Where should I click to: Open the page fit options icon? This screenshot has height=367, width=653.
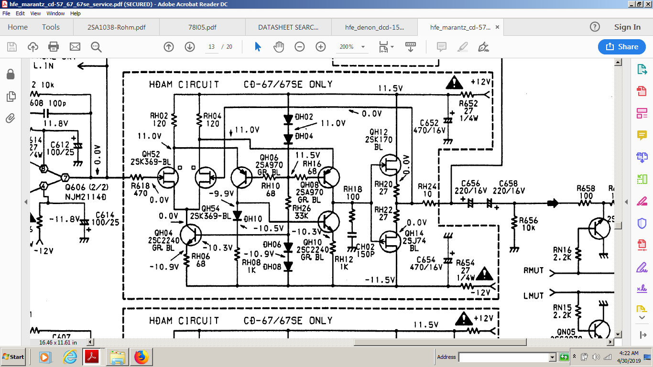pos(386,47)
